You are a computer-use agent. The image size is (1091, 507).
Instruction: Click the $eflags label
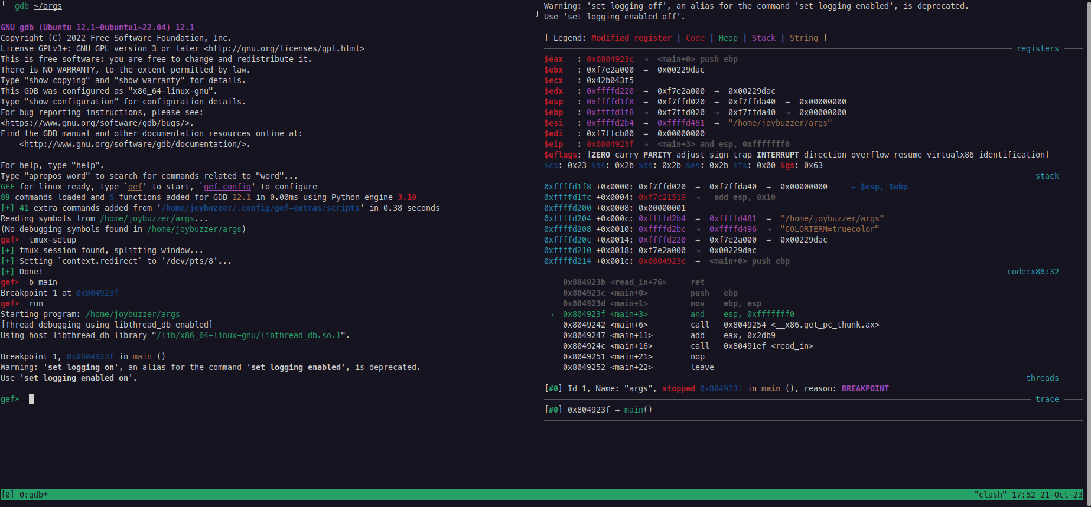[x=561, y=155]
